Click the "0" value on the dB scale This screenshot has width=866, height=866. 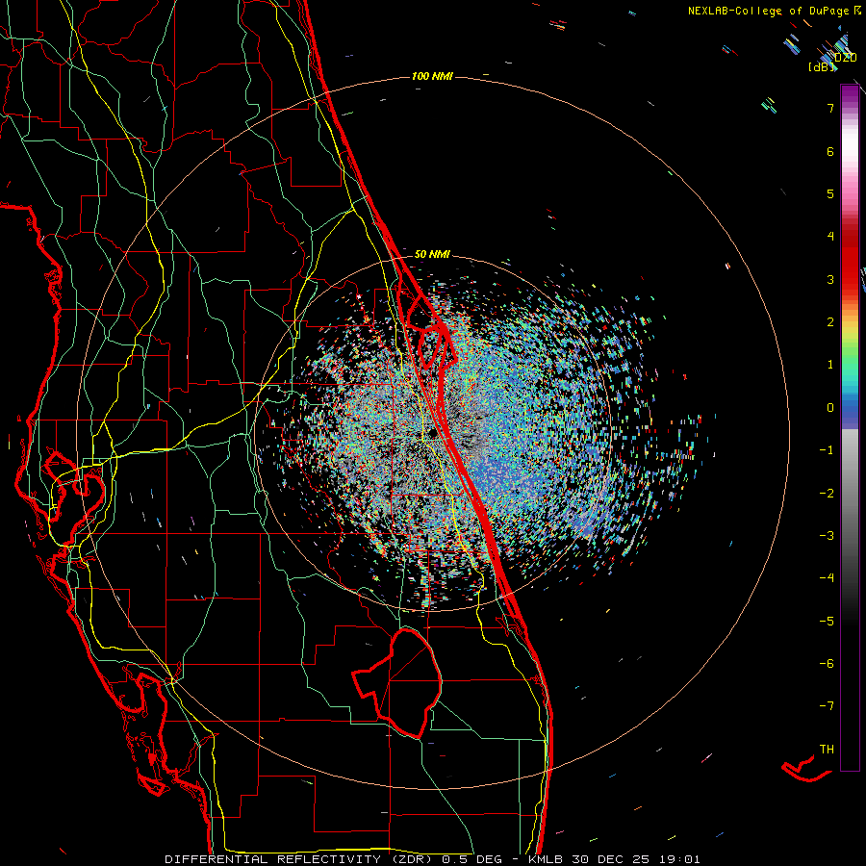click(830, 408)
